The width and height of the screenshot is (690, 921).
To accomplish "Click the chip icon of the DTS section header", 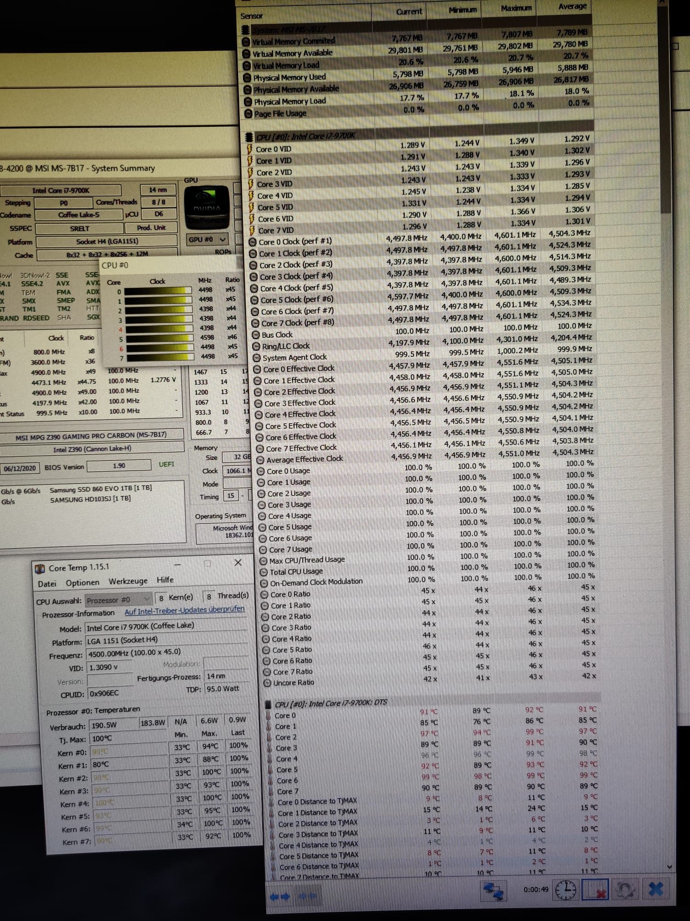I will [x=269, y=705].
